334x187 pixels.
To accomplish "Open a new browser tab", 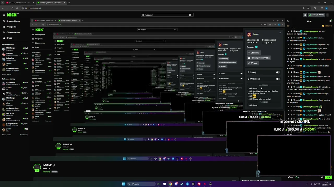I will tap(69, 3).
